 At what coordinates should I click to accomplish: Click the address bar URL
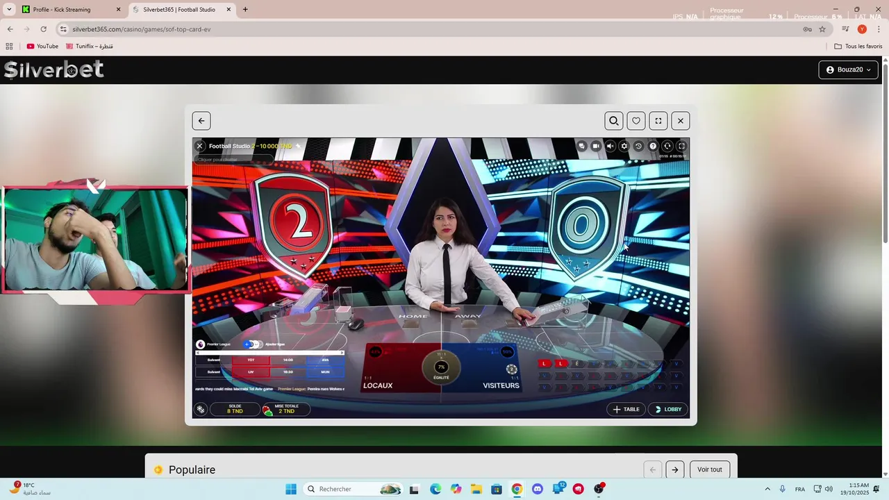pyautogui.click(x=142, y=29)
